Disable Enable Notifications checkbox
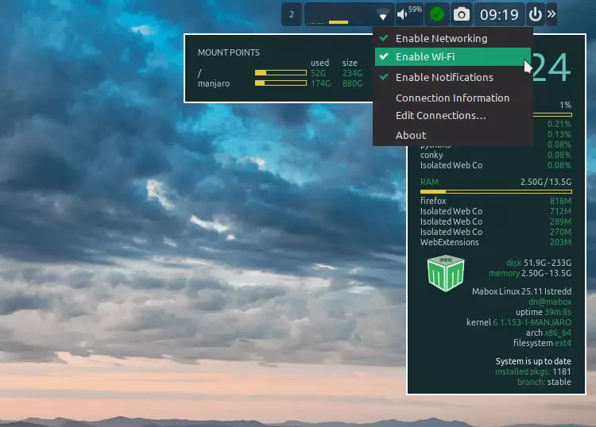 (x=444, y=77)
